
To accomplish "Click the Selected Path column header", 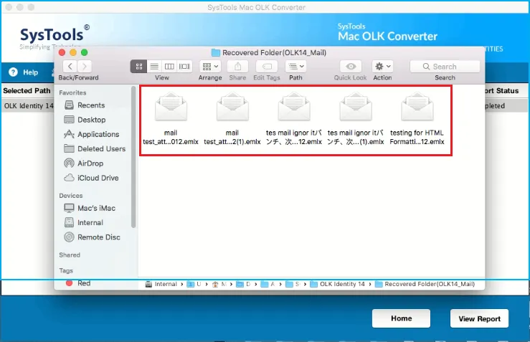I will pos(27,90).
